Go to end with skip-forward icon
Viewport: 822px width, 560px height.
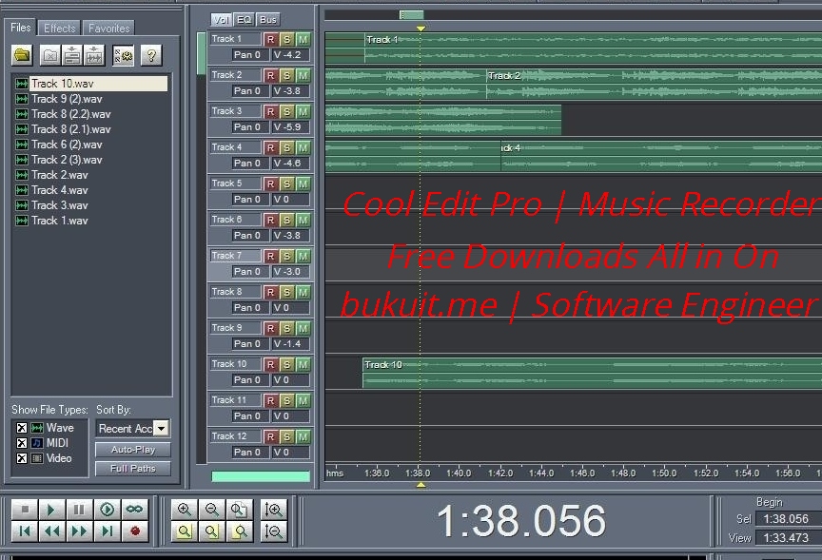pos(107,531)
